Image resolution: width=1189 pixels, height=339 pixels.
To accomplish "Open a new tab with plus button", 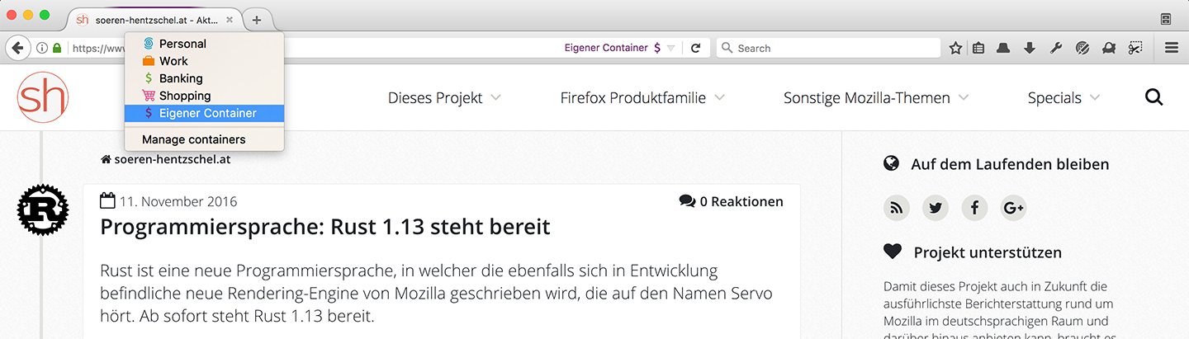I will (x=257, y=20).
